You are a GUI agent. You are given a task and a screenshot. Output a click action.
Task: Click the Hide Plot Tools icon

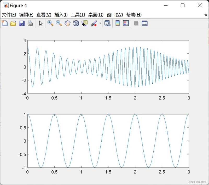point(136,24)
